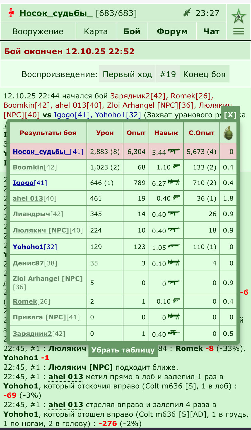Open Привяга [NPC] player link
The width and height of the screenshot is (251, 430).
point(40,317)
